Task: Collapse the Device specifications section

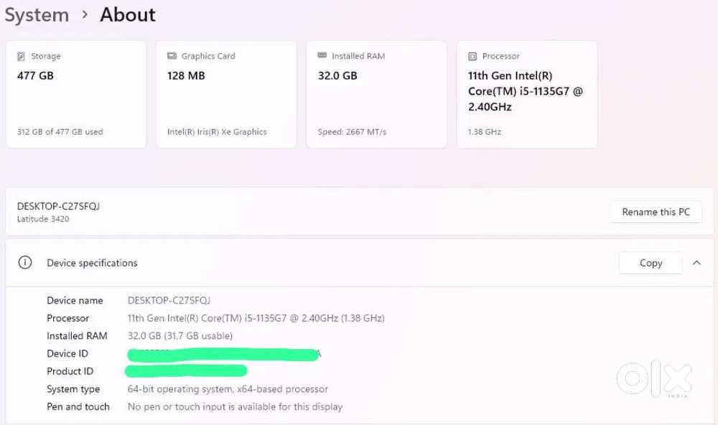Action: tap(696, 263)
